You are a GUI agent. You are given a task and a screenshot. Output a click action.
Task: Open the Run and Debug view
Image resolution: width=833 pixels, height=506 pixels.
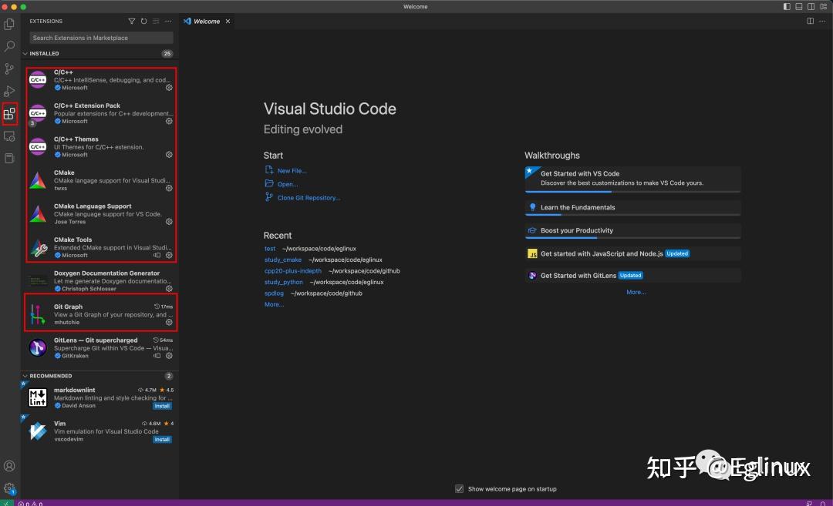point(9,91)
